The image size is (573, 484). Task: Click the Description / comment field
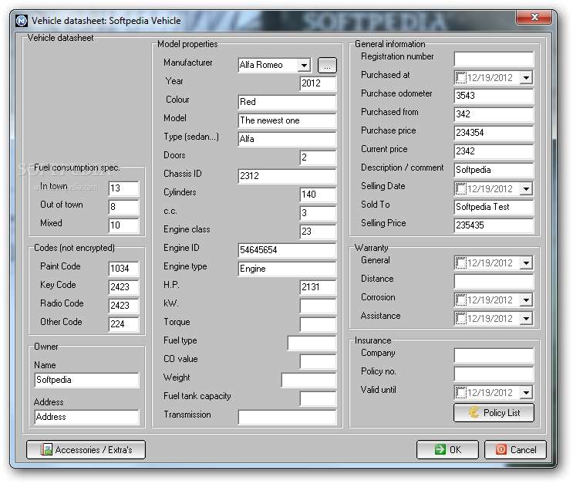point(494,170)
